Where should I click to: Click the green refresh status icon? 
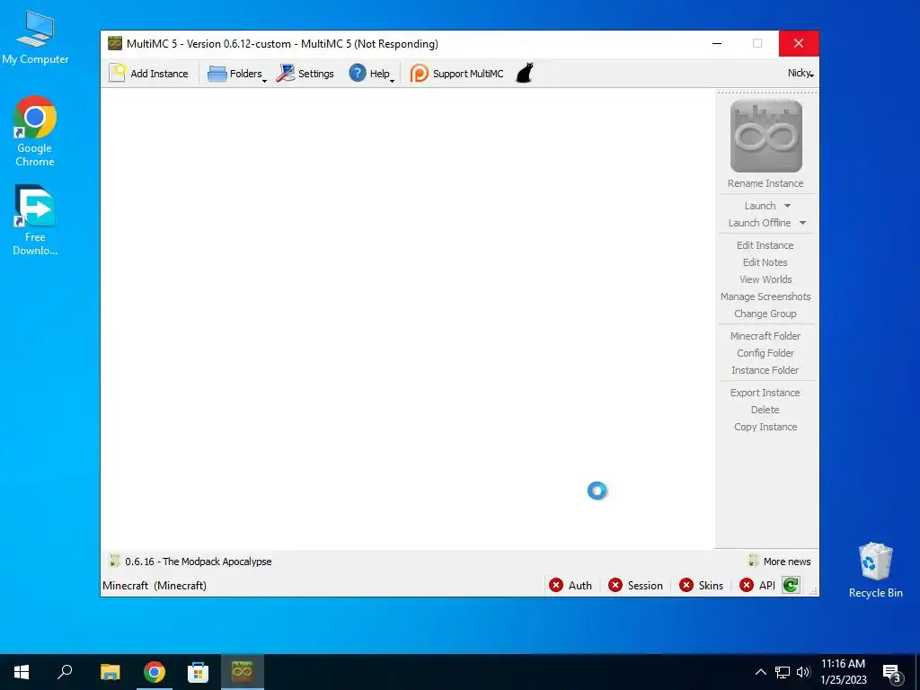tap(791, 585)
